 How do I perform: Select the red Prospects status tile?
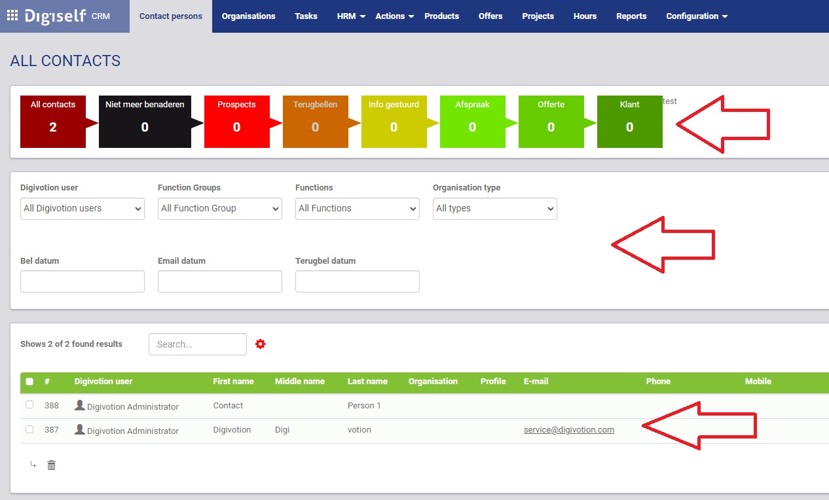tap(236, 121)
